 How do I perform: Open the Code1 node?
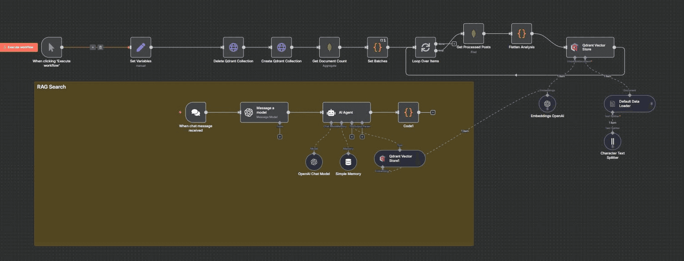coord(408,112)
